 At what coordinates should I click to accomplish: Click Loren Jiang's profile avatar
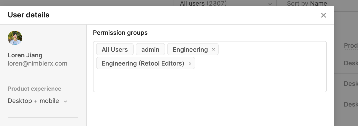click(x=15, y=38)
